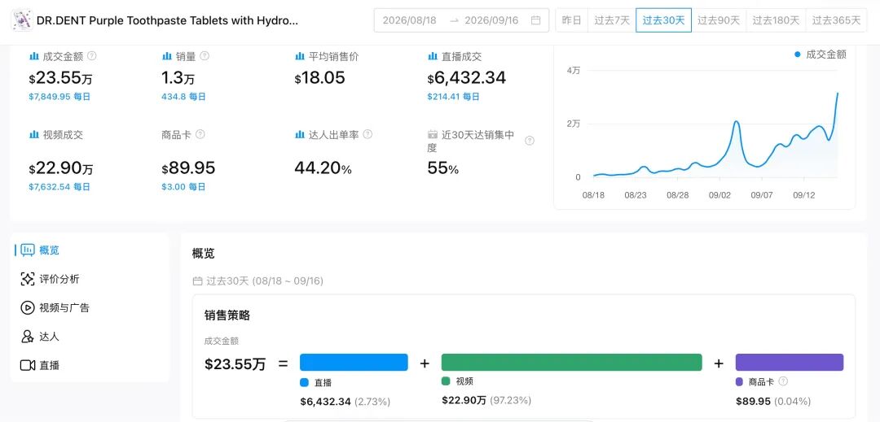Viewport: 880px width, 422px height.
Task: Select the 过去90天 time range tab
Action: [x=719, y=20]
